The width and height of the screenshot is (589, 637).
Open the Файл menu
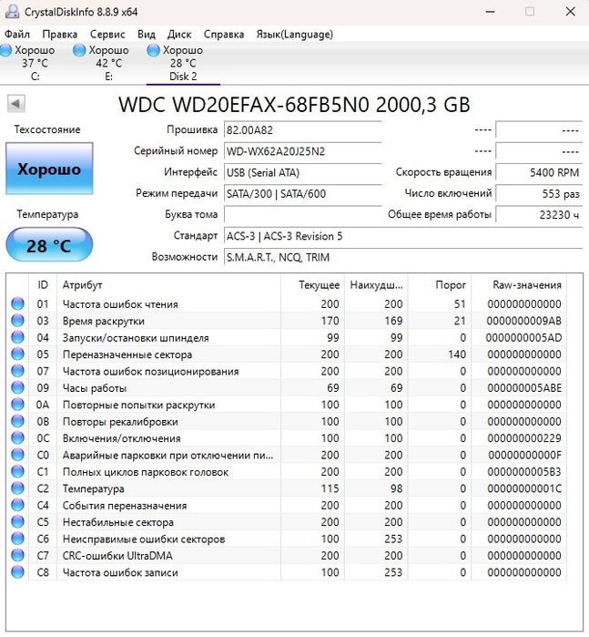tap(17, 34)
